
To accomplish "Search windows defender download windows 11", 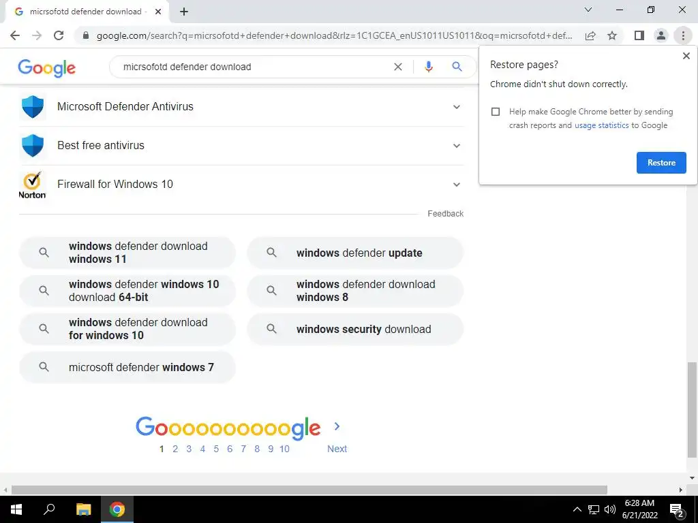I will click(x=127, y=253).
